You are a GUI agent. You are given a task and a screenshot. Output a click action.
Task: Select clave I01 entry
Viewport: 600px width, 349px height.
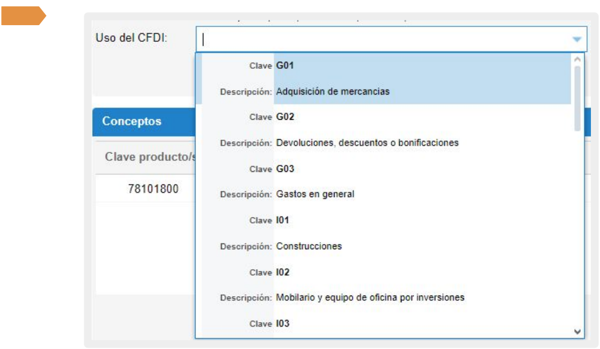(x=282, y=220)
